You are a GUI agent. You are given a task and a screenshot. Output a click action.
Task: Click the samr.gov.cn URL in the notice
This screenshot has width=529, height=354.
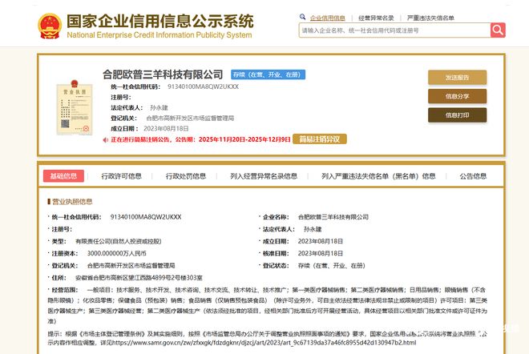coord(264,343)
